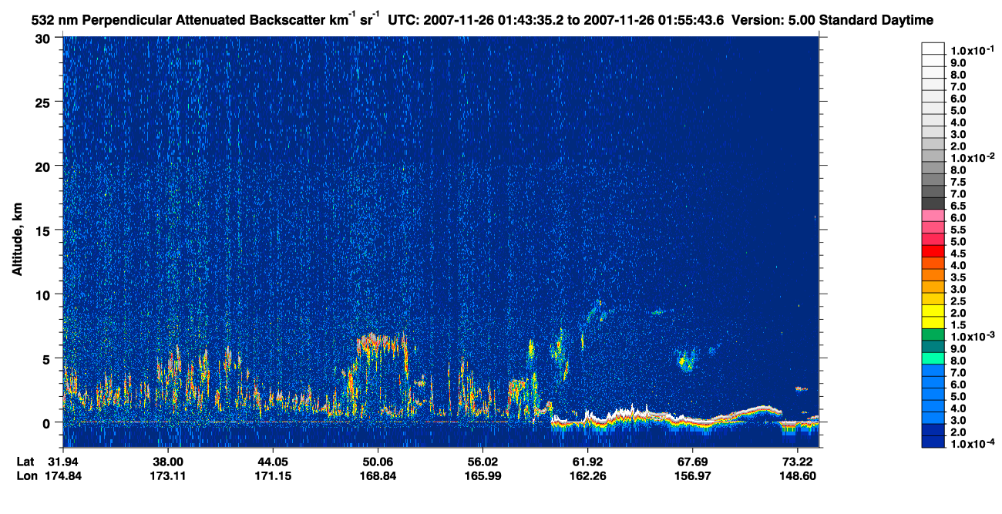Pick the pure red swatch beside 4.5
This screenshot has width=1002, height=514.
click(933, 251)
